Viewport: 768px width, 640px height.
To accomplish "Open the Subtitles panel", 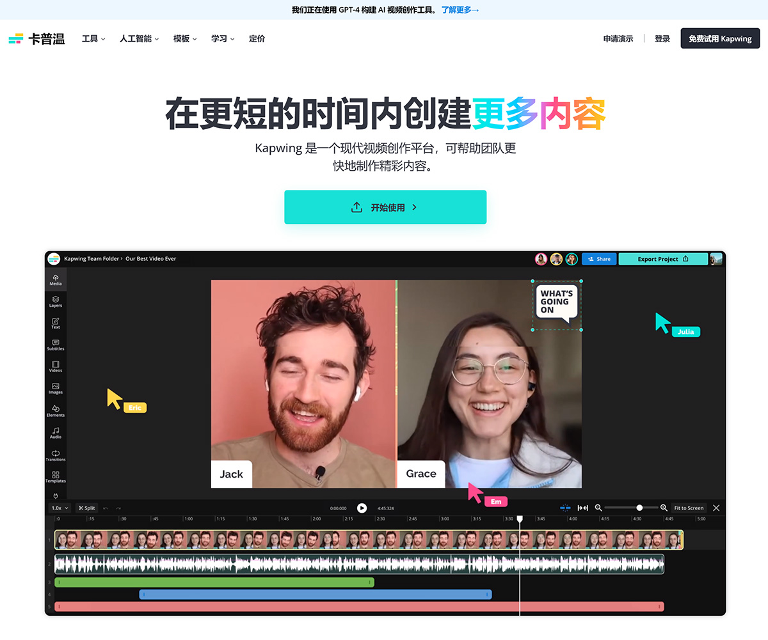I will pyautogui.click(x=55, y=345).
